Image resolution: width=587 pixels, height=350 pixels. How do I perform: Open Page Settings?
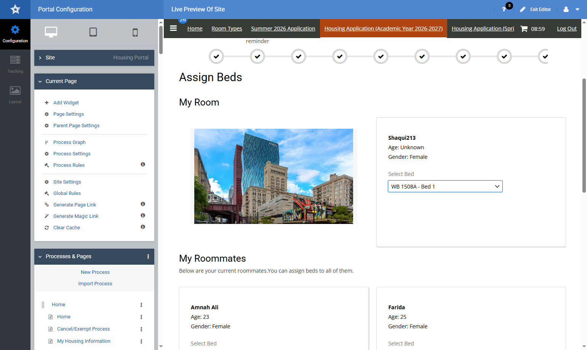click(69, 114)
